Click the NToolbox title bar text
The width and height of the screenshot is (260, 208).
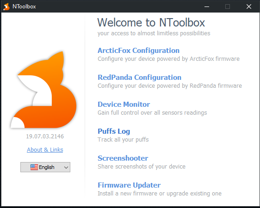24,6
